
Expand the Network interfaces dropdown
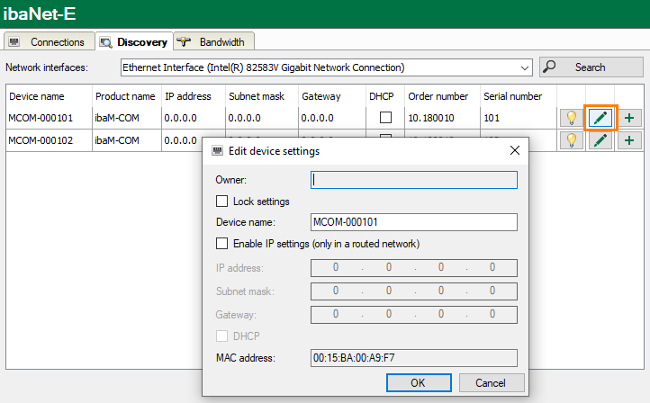point(525,67)
